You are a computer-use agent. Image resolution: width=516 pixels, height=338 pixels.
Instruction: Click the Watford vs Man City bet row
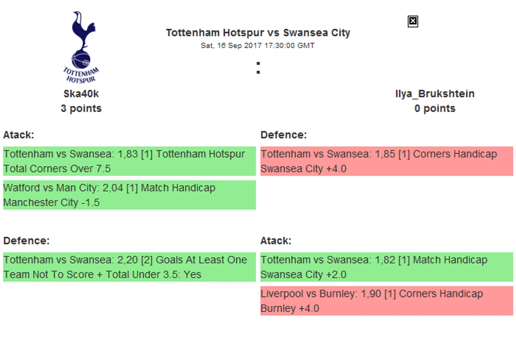pyautogui.click(x=129, y=195)
